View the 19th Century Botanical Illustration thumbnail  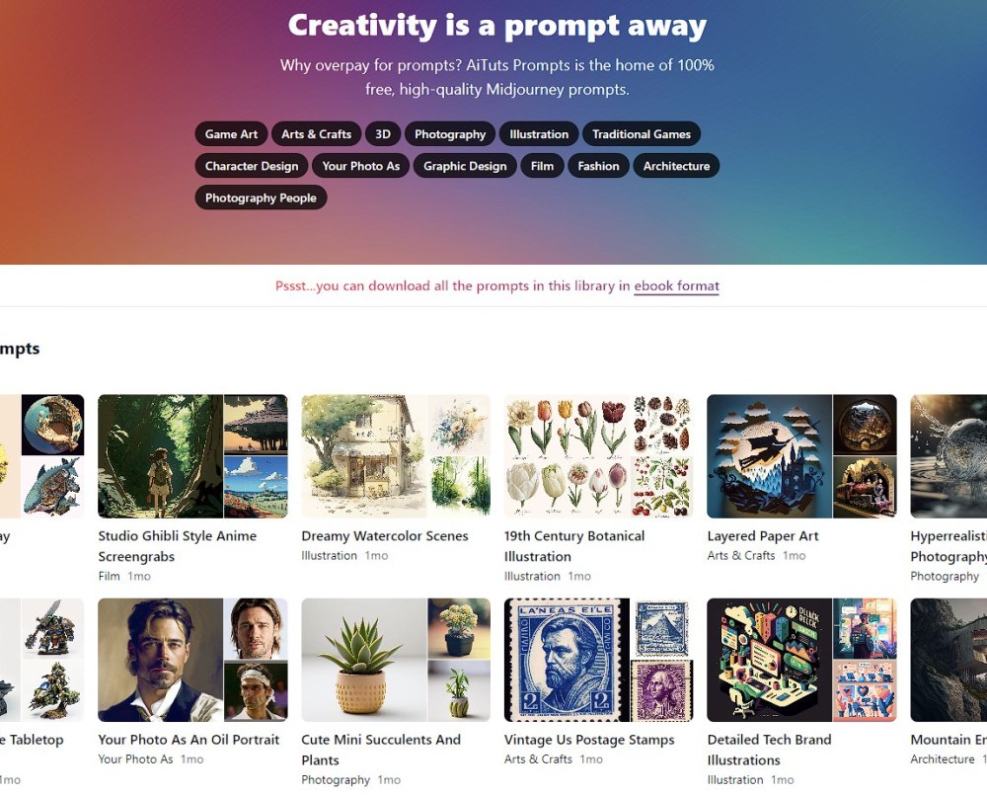point(599,456)
